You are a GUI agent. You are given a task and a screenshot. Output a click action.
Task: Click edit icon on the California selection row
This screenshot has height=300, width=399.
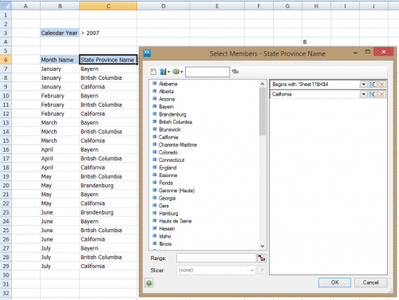373,94
